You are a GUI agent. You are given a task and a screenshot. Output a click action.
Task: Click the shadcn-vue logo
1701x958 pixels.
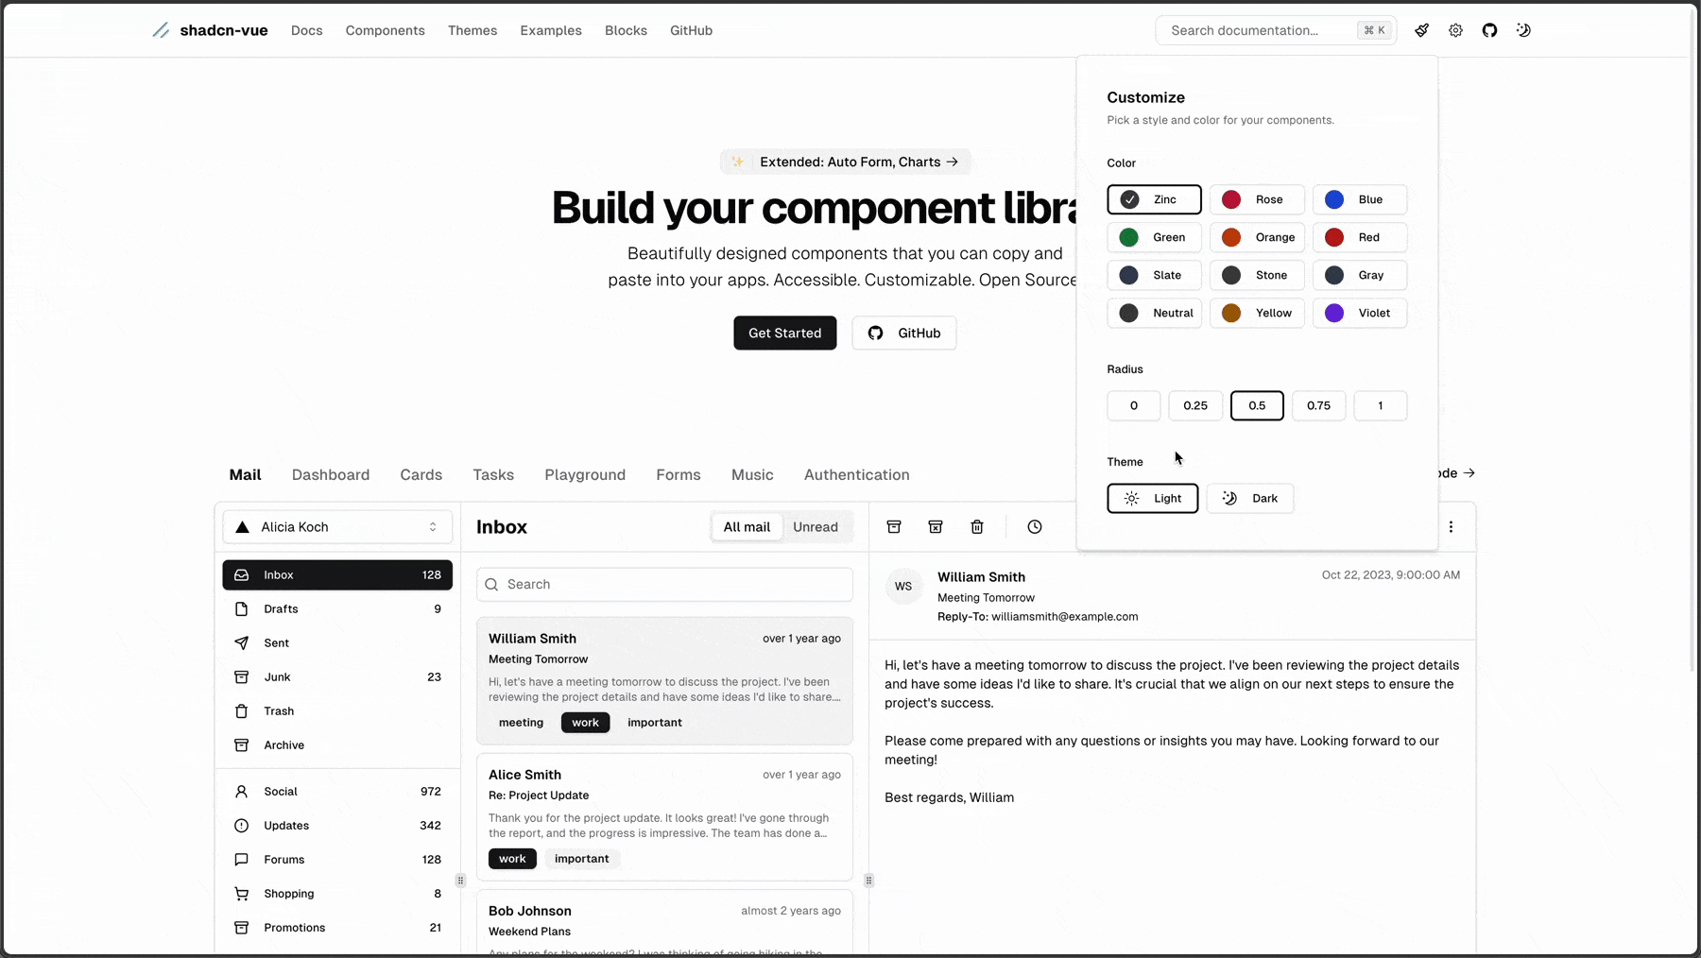pos(210,30)
